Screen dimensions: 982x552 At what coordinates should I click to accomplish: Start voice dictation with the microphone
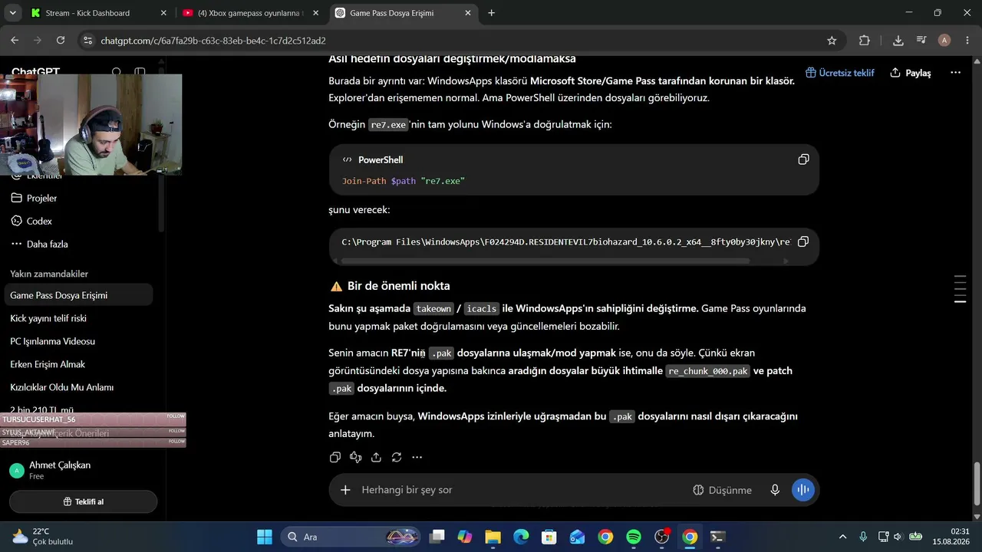coord(775,490)
